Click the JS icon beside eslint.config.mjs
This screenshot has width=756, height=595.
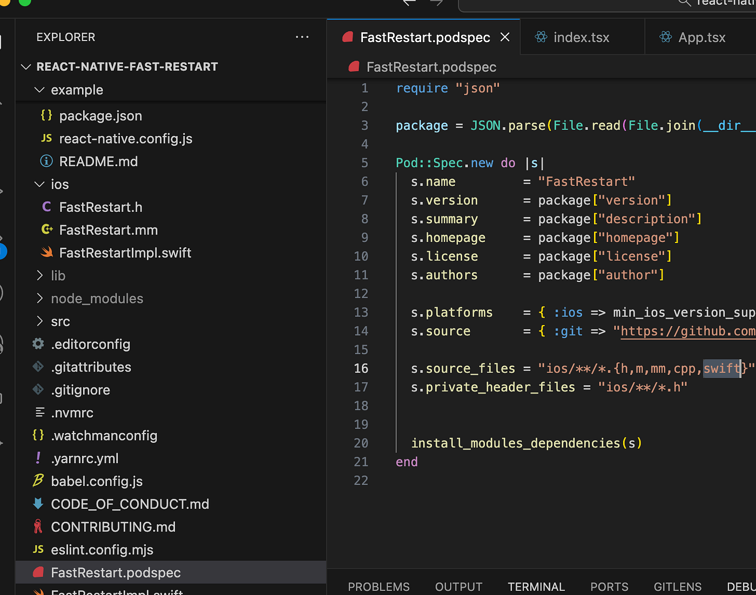pos(38,549)
